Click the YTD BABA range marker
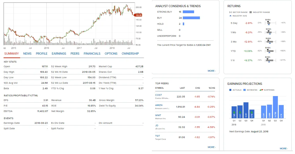The width and height of the screenshot is (295, 154). click(x=268, y=50)
